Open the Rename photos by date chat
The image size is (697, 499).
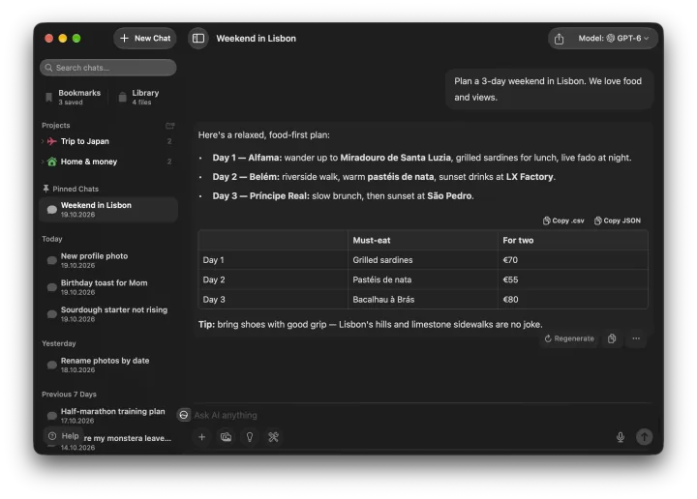coord(108,365)
